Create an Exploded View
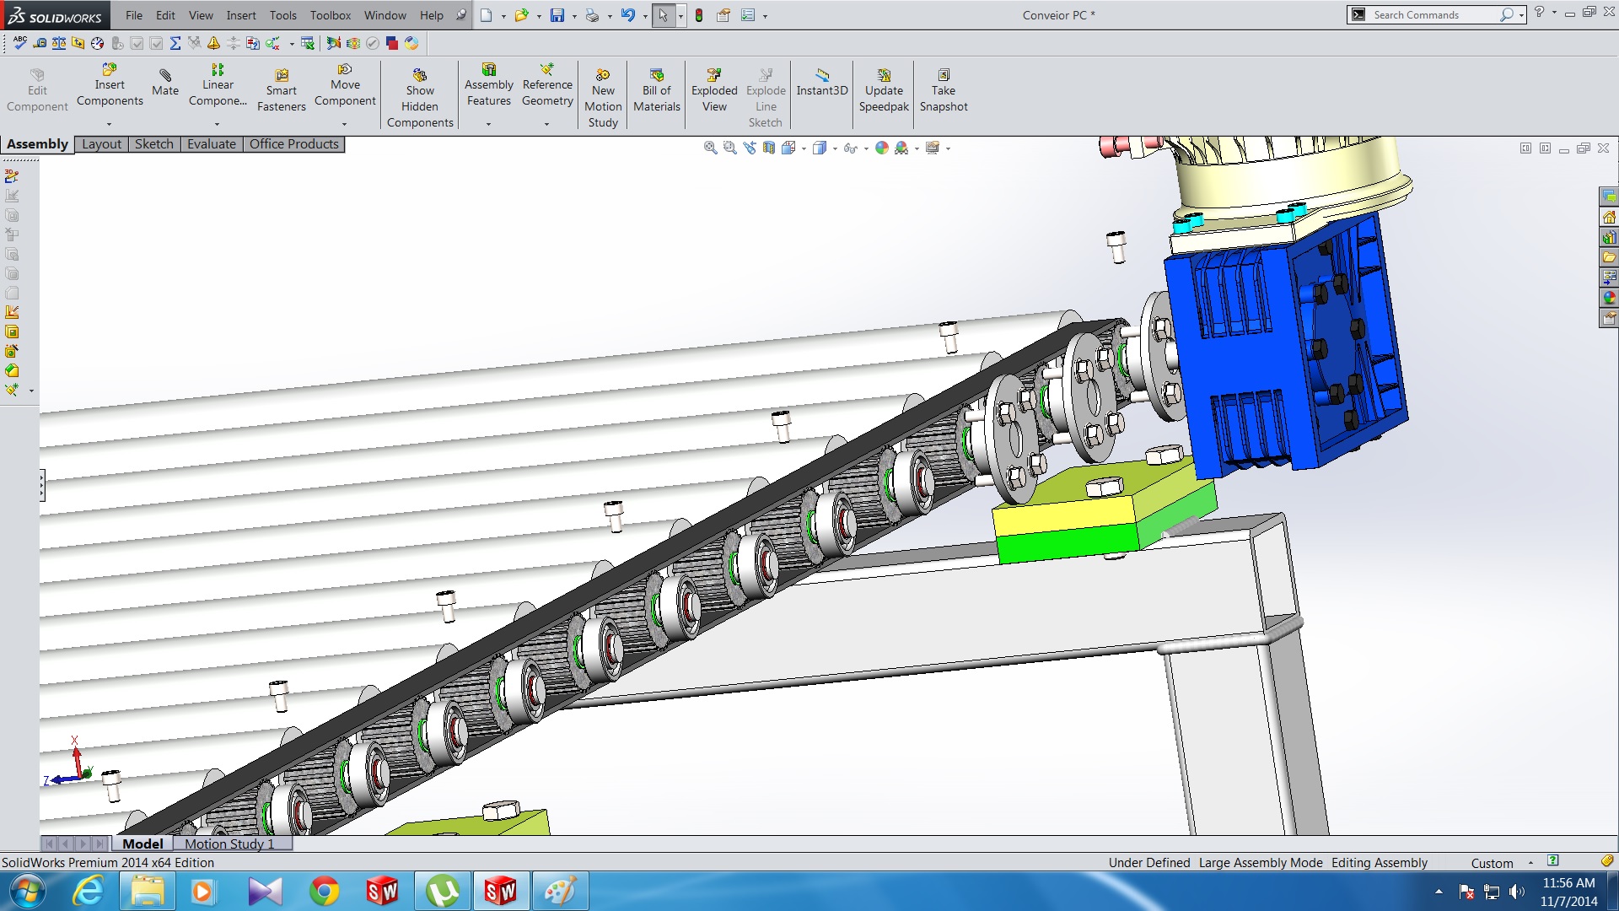Screen dimensions: 1619x911 [x=713, y=90]
